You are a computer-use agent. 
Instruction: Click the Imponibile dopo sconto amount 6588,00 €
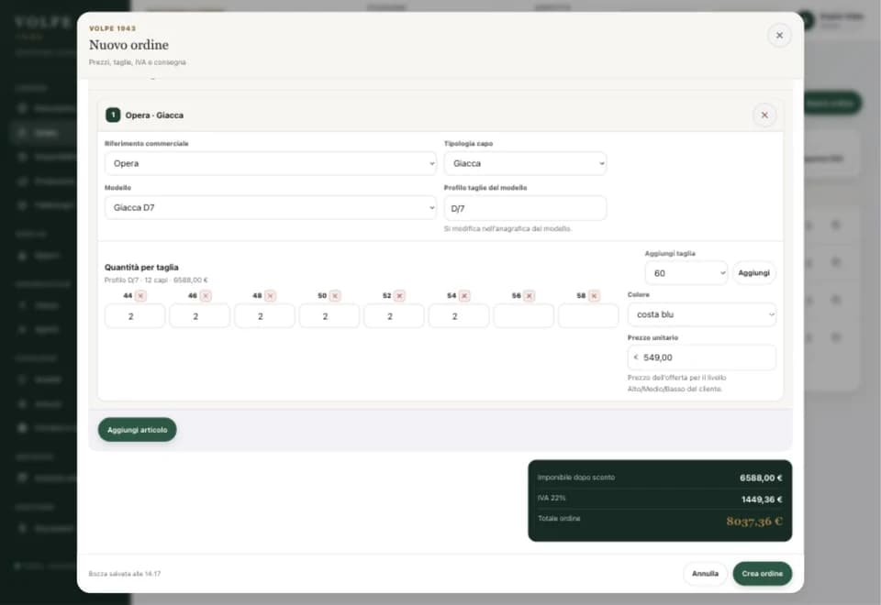(761, 478)
